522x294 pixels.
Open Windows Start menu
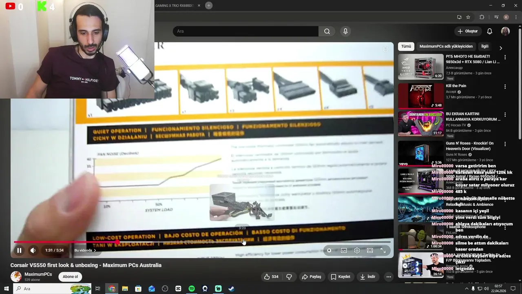(x=7, y=289)
